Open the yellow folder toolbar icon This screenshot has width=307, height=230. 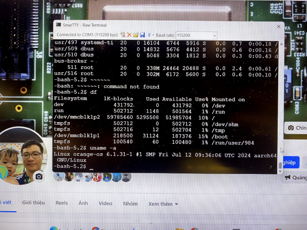tap(136, 35)
